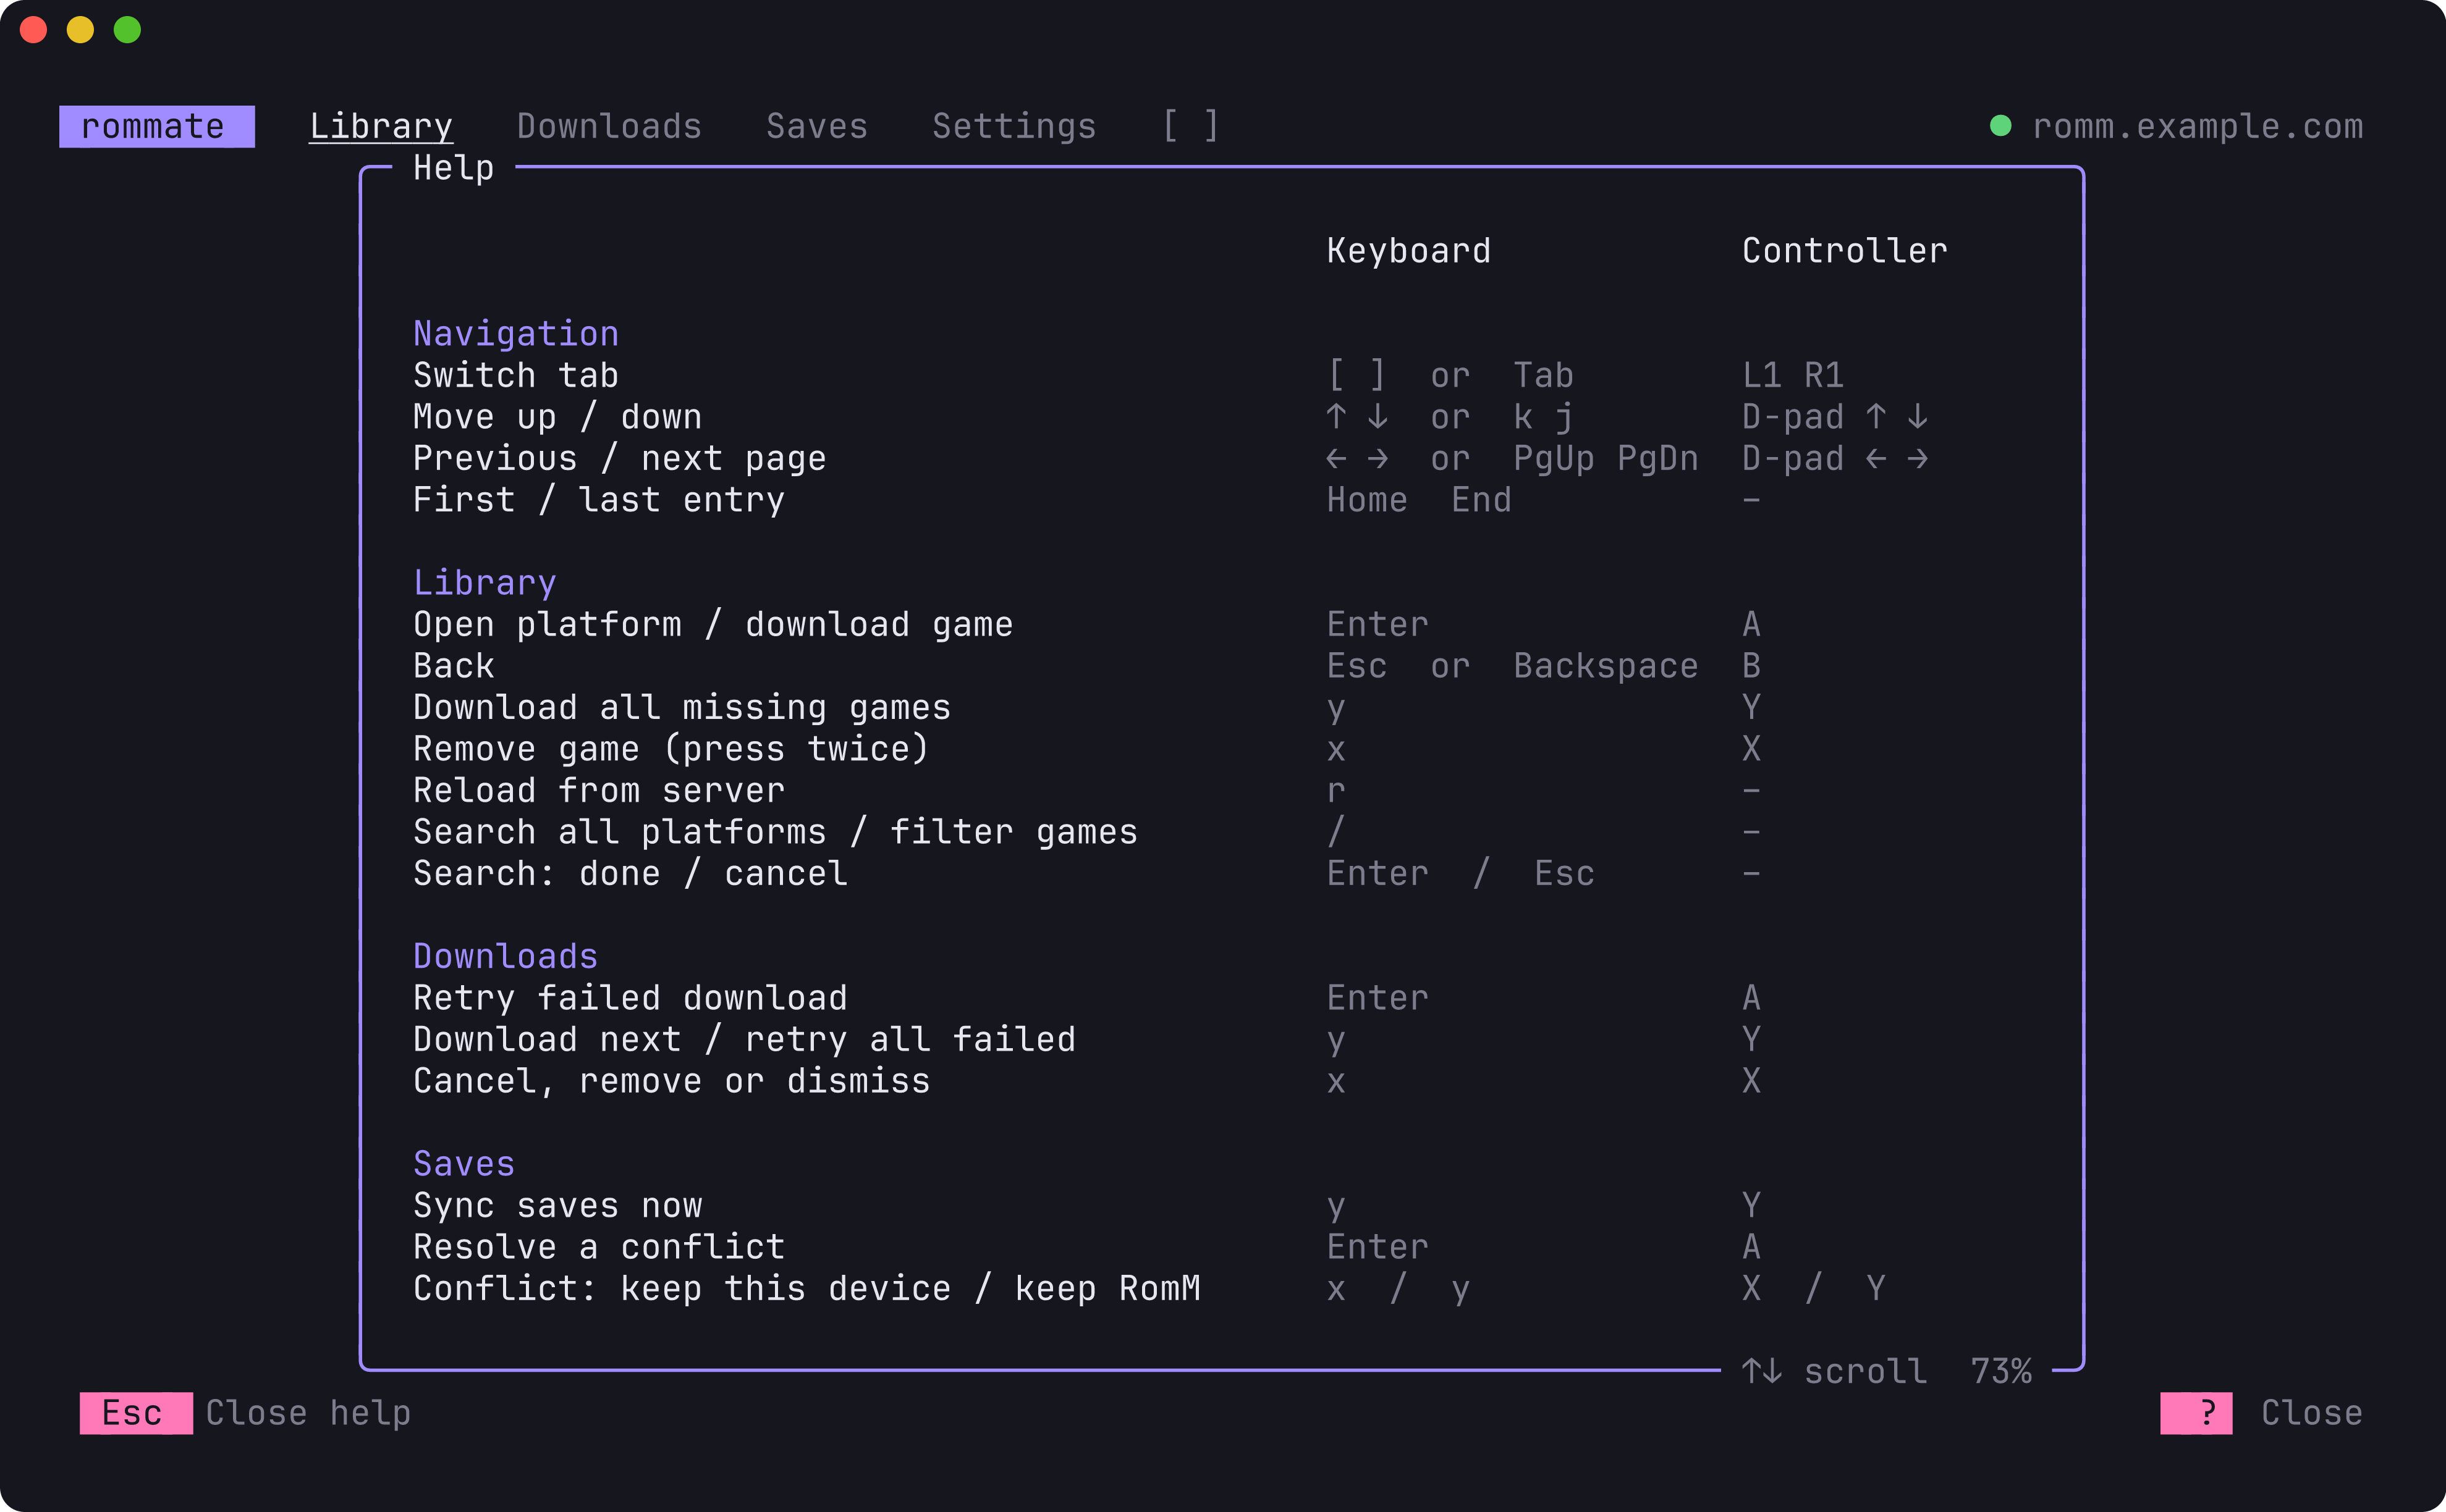Click the Keyboard column header
This screenshot has width=2446, height=1512.
pyautogui.click(x=1408, y=251)
